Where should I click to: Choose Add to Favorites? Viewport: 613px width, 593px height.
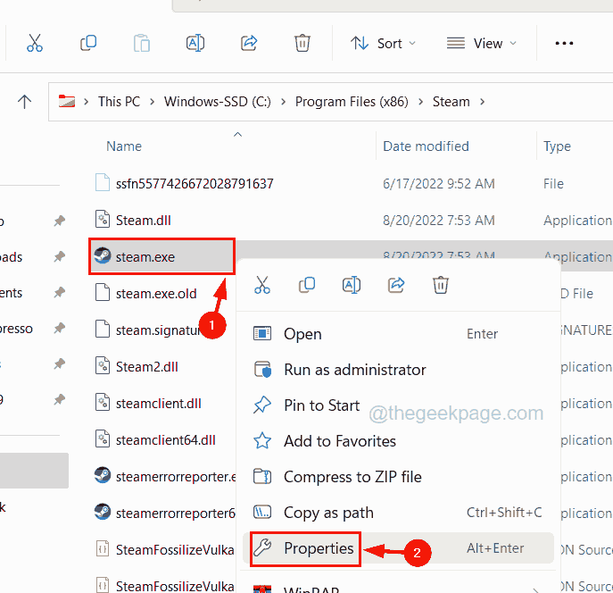point(398,441)
